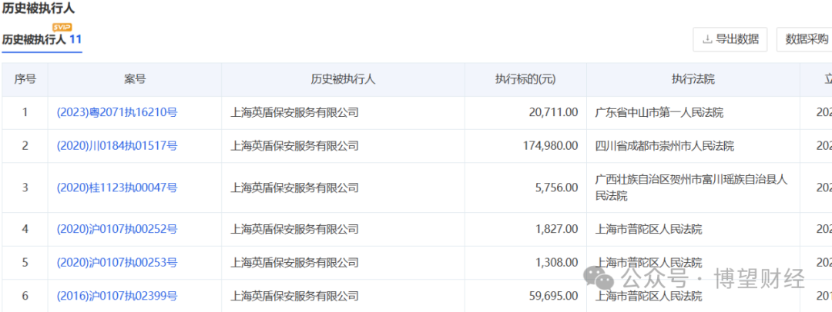Click court 广东省中山市第一人民法院

point(659,112)
